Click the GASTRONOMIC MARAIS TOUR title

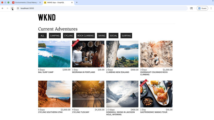tap(154, 112)
